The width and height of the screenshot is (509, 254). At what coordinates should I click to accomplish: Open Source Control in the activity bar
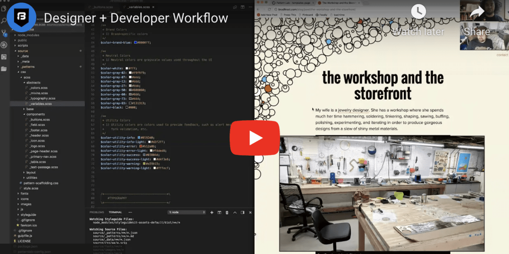4,33
